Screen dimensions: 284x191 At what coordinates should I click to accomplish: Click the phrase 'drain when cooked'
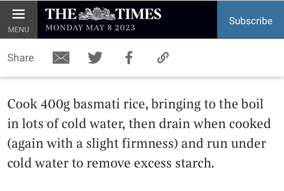click(215, 124)
